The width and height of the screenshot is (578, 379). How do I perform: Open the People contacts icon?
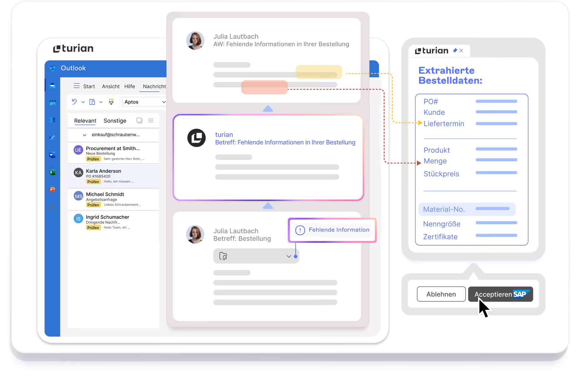coord(52,120)
